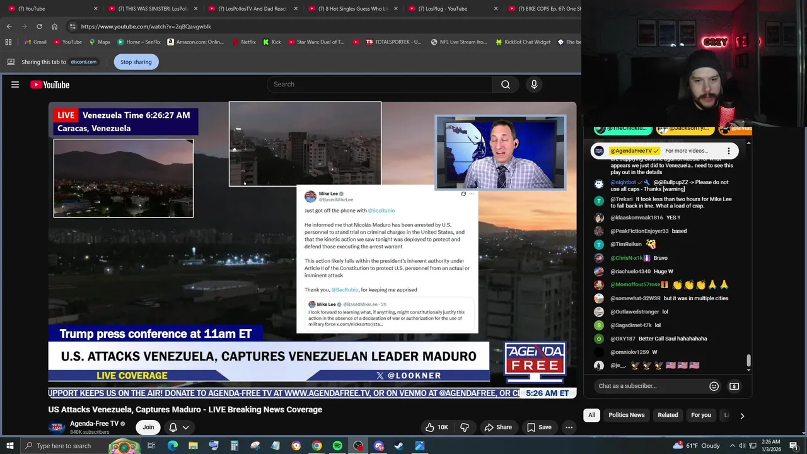The height and width of the screenshot is (454, 807).
Task: Open Task View on the taskbar
Action: [x=151, y=446]
